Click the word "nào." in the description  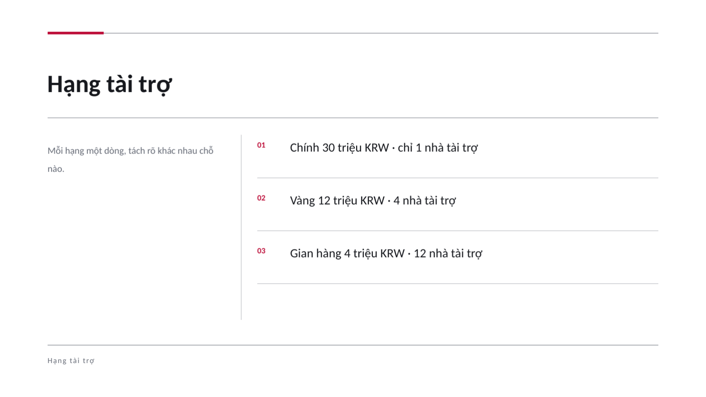[56, 169]
